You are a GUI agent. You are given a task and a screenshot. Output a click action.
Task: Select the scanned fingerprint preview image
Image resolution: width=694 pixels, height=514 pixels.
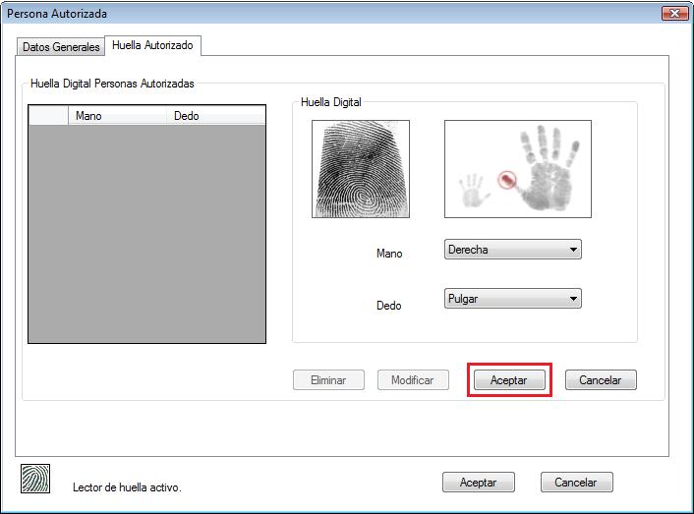coord(361,168)
